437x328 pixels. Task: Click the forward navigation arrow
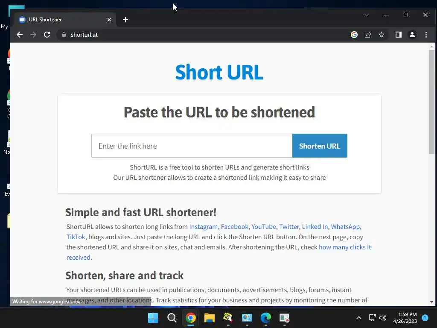[x=33, y=35]
